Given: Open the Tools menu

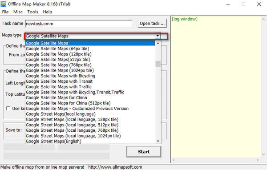Looking at the screenshot, I should (x=32, y=12).
